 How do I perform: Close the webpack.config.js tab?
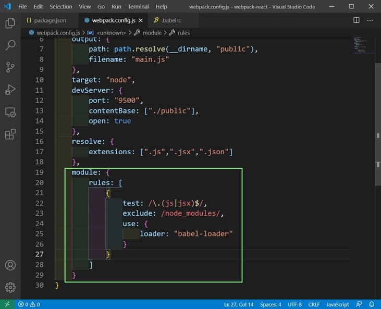pos(141,20)
